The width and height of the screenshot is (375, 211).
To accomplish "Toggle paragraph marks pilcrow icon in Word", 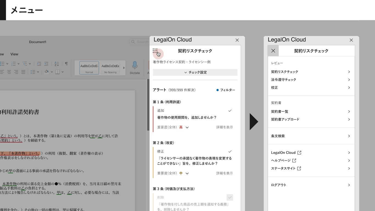I will pos(66,64).
